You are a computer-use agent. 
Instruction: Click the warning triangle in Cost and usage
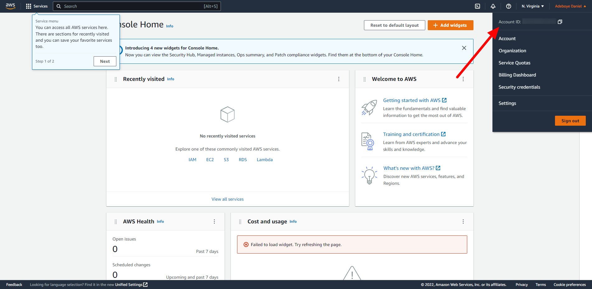(352, 273)
